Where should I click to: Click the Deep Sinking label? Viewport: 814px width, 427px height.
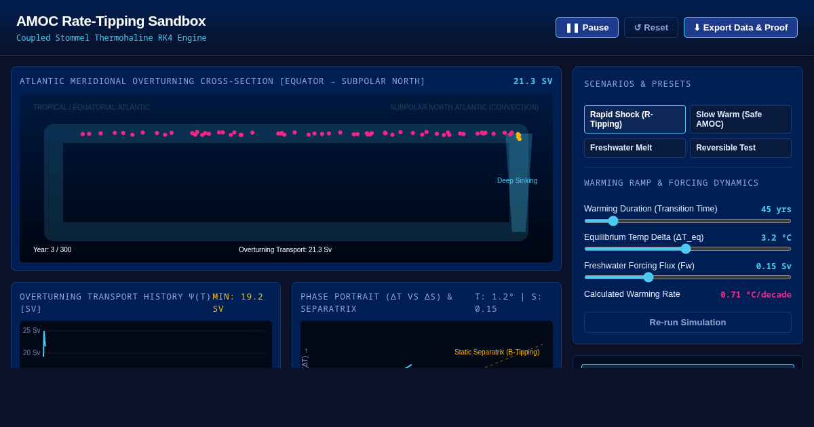point(517,181)
